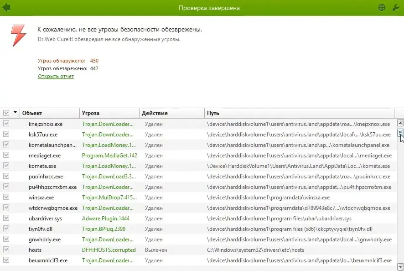Toggle checkbox for ubardriver.sys row
Screen dimensions: 404x271
(6, 218)
